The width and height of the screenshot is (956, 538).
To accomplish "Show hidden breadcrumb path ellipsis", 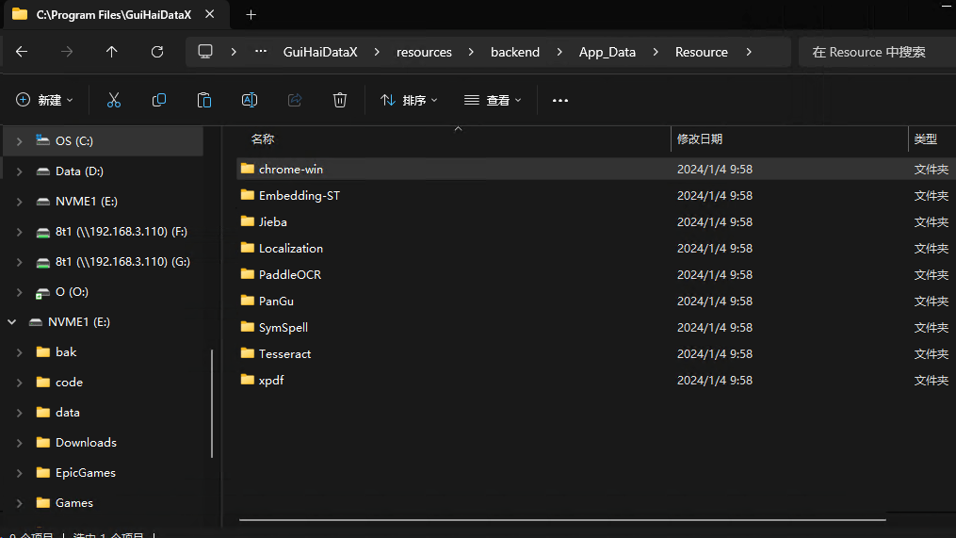I will [261, 52].
